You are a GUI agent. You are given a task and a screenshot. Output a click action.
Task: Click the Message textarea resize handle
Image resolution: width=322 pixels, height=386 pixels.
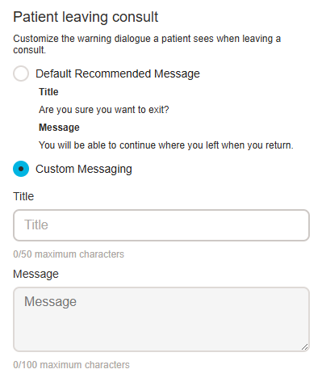[x=304, y=347]
